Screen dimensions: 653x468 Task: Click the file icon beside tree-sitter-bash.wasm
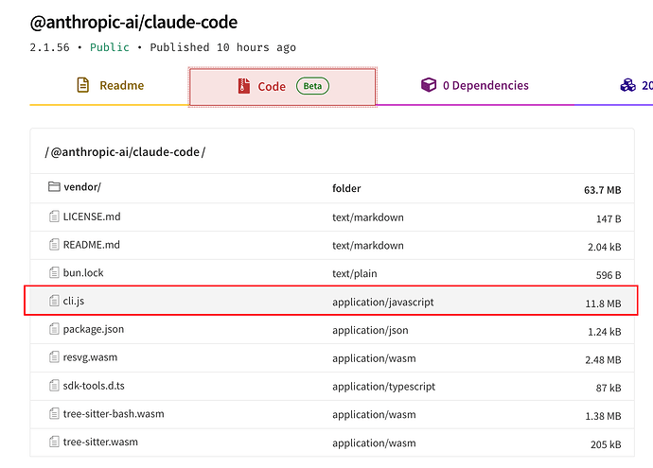pyautogui.click(x=54, y=413)
